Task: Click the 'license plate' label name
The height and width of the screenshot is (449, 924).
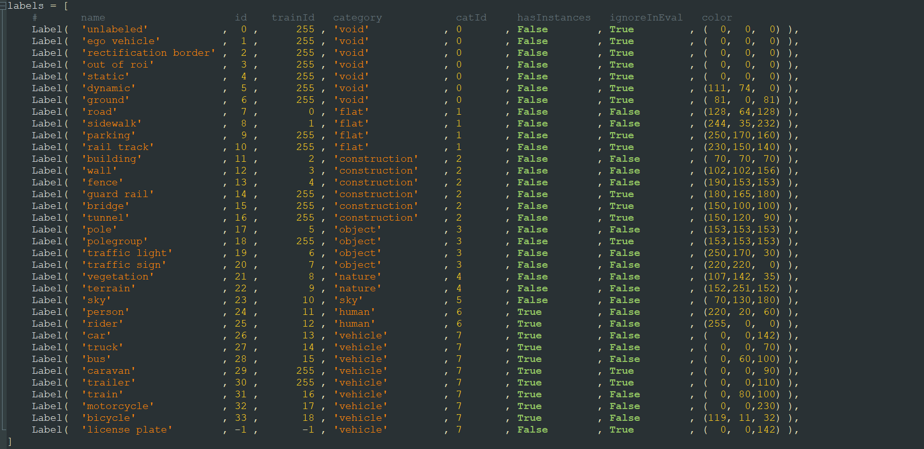Action: [x=127, y=430]
